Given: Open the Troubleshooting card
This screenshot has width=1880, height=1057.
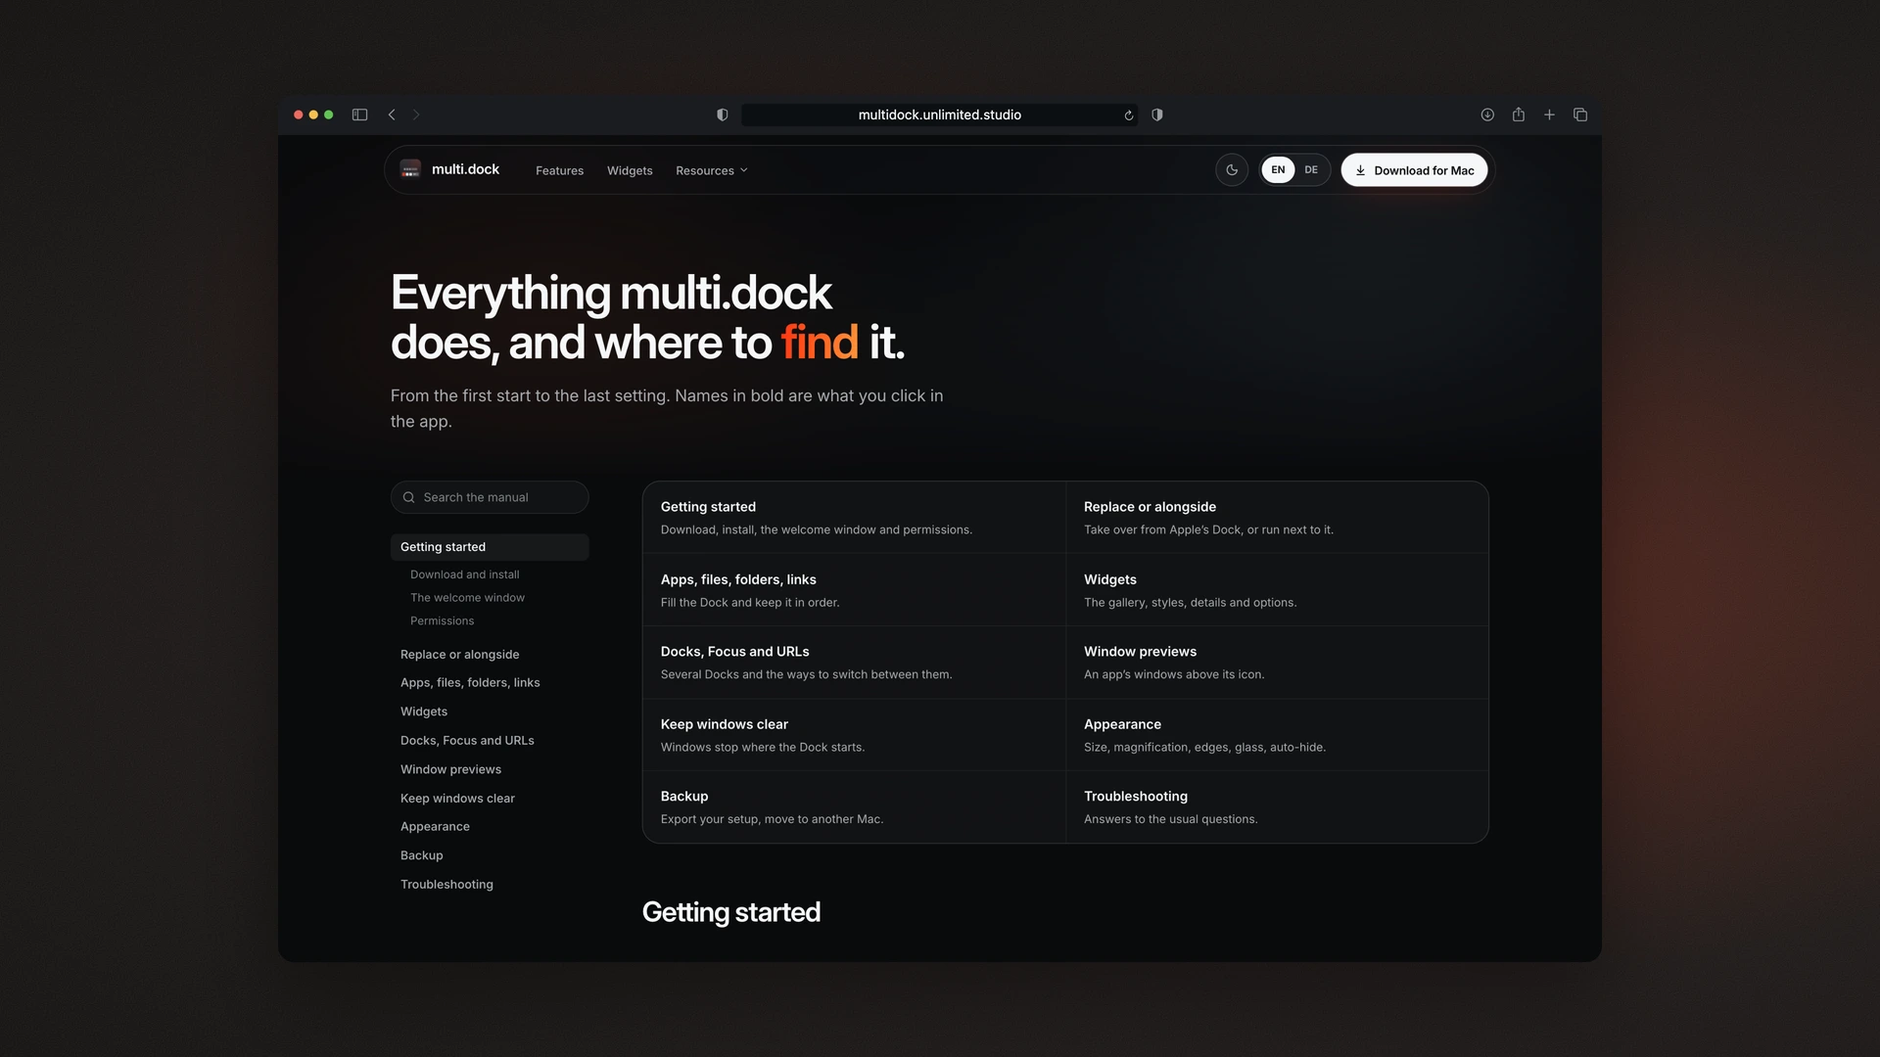Looking at the screenshot, I should click(1277, 807).
